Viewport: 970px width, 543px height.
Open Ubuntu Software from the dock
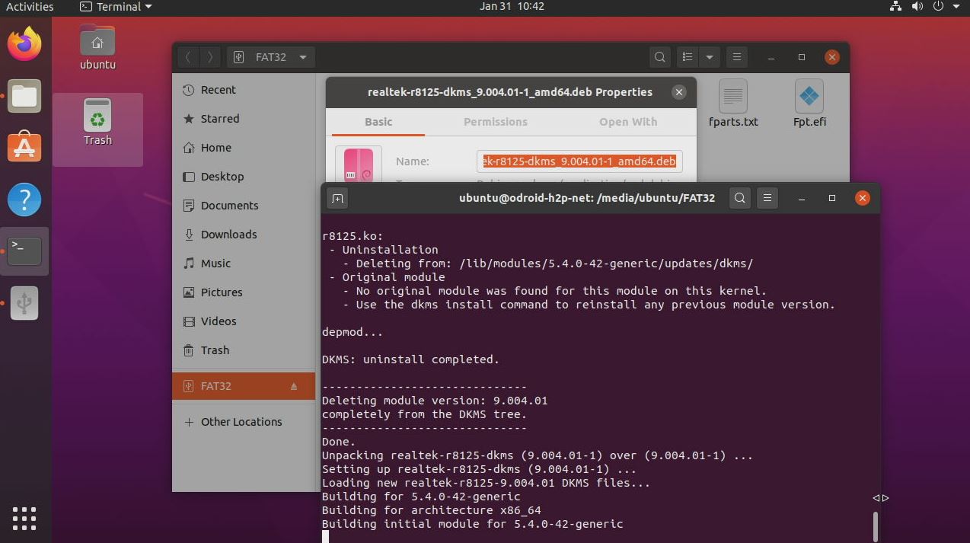tap(24, 147)
